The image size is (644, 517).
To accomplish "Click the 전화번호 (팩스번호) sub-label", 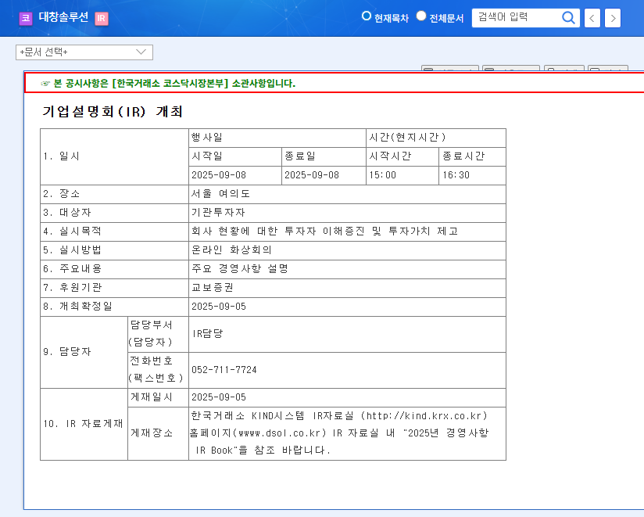I will 156,369.
